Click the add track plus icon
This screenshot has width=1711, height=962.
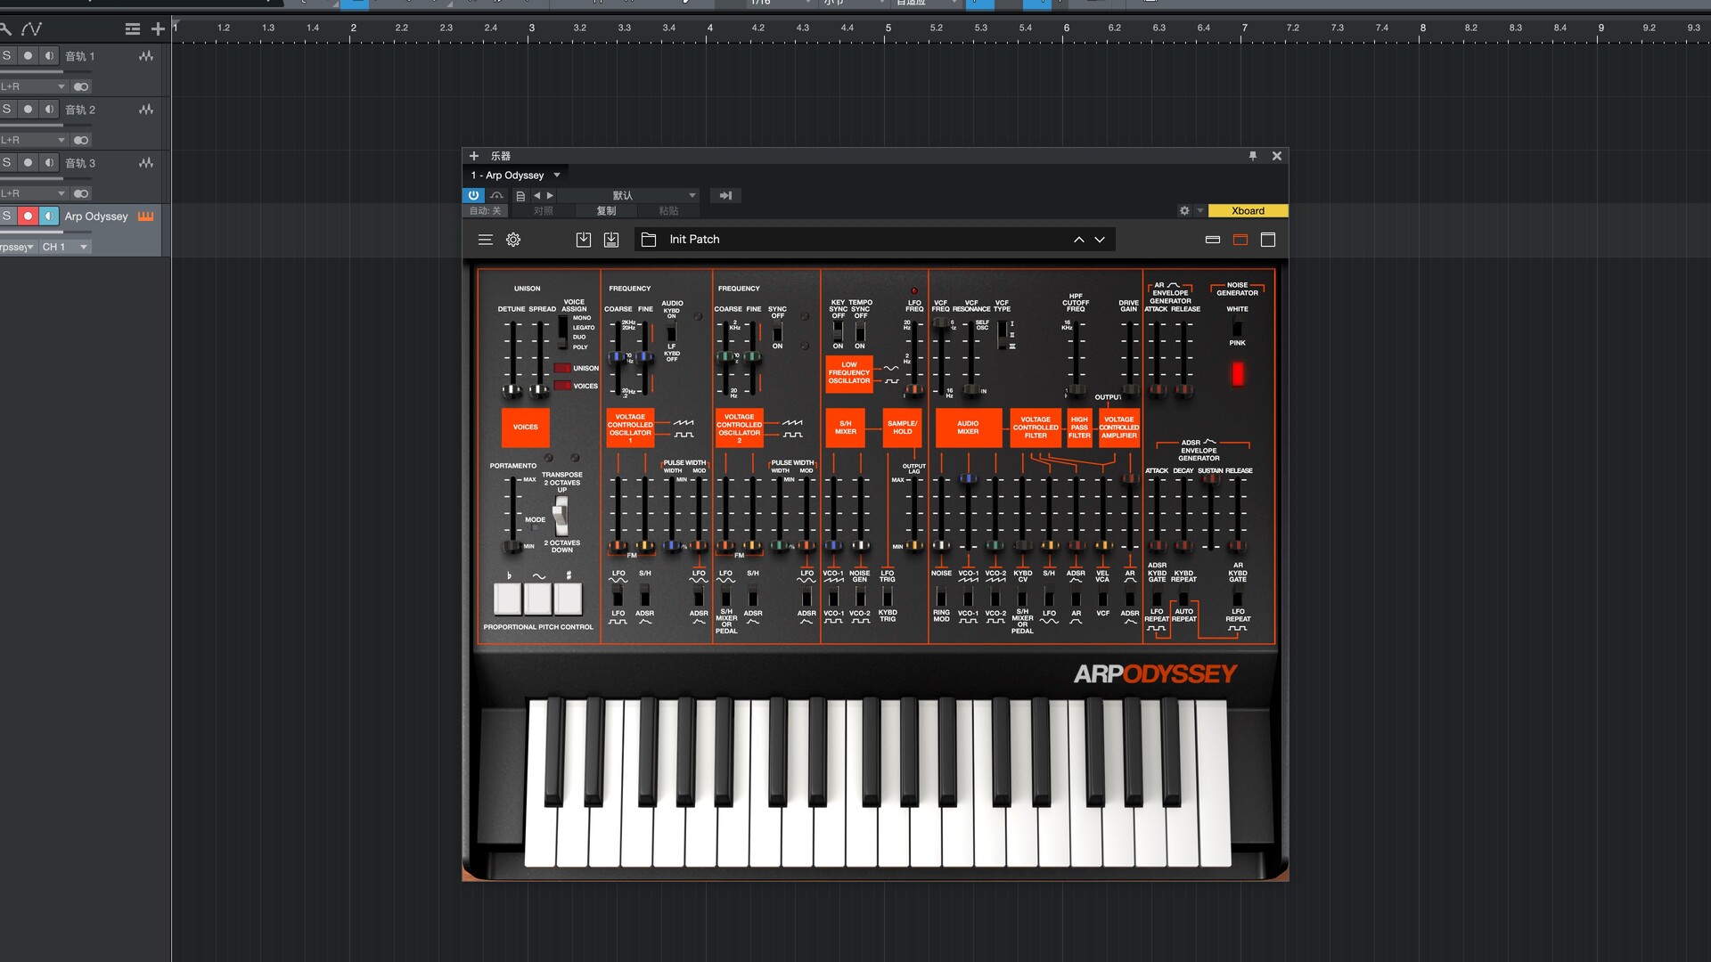pos(158,29)
